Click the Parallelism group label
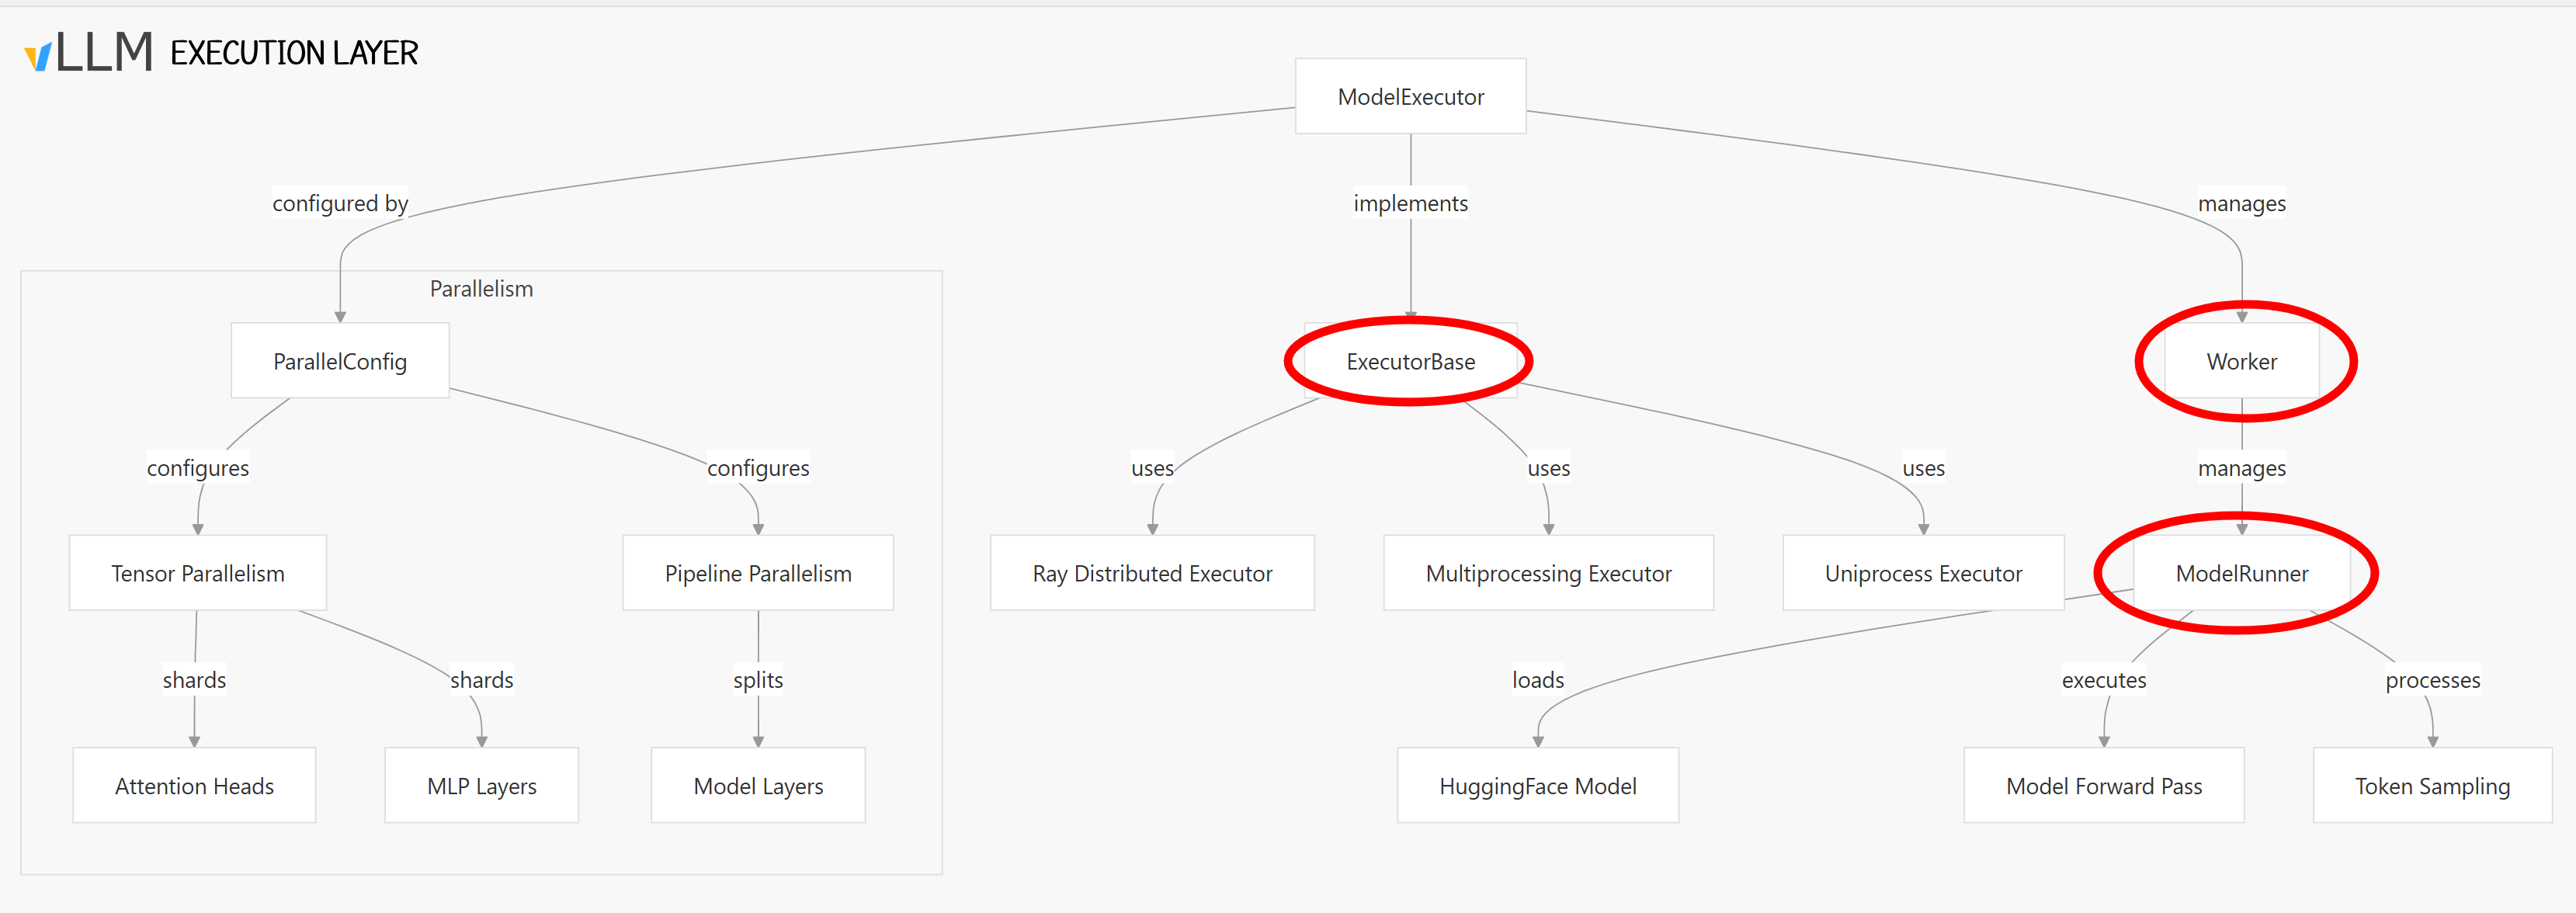The width and height of the screenshot is (2576, 913). click(x=481, y=289)
